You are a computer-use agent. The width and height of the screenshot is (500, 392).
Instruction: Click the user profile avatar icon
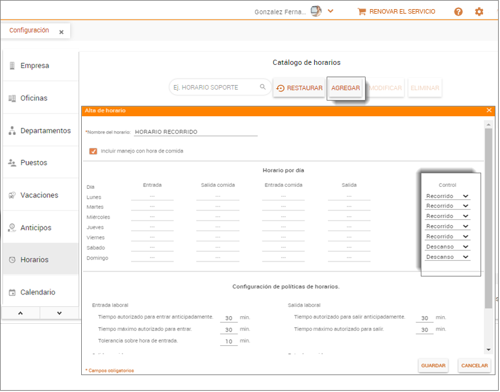point(316,11)
